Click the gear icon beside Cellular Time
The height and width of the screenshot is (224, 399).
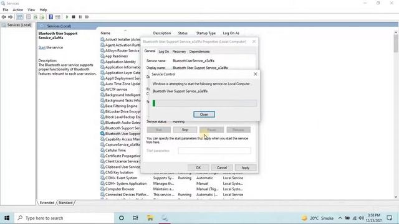pos(102,151)
